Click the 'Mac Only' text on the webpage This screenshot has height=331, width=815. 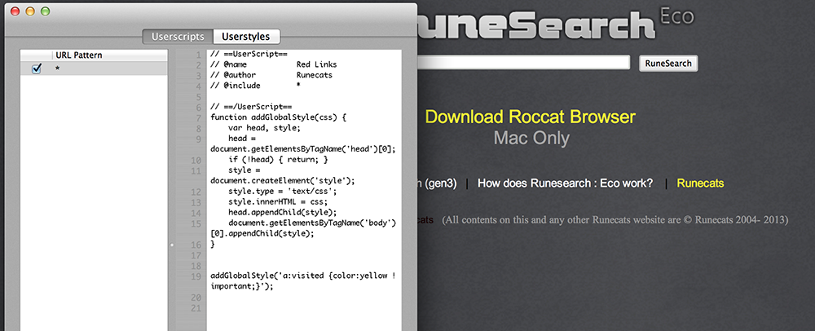coord(531,139)
